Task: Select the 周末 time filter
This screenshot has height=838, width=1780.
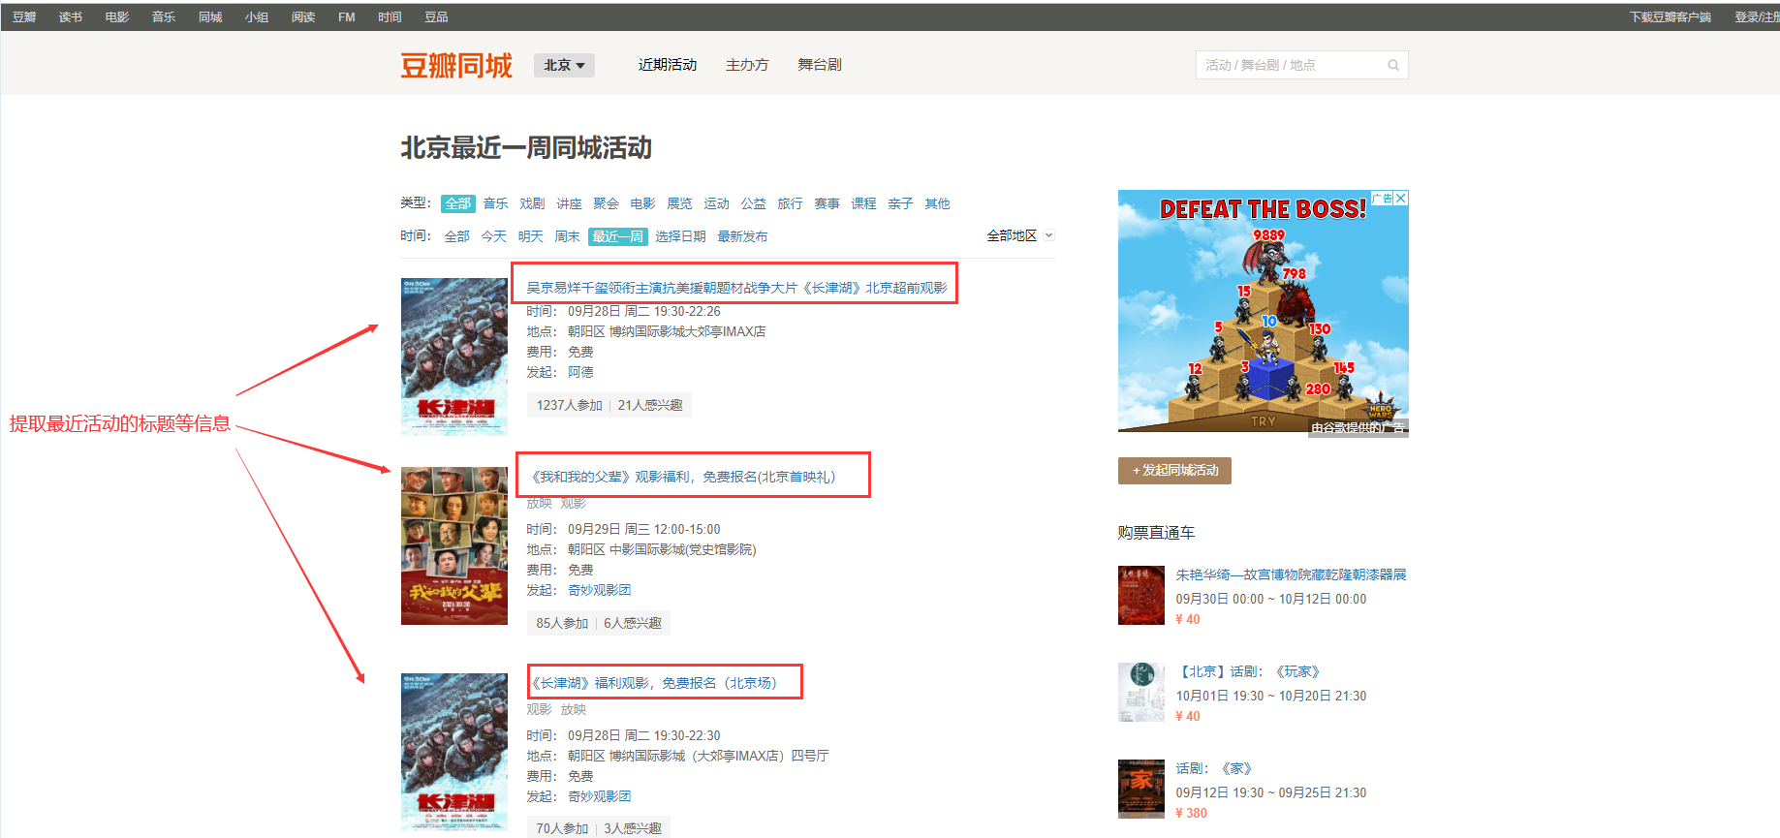Action: coord(568,236)
